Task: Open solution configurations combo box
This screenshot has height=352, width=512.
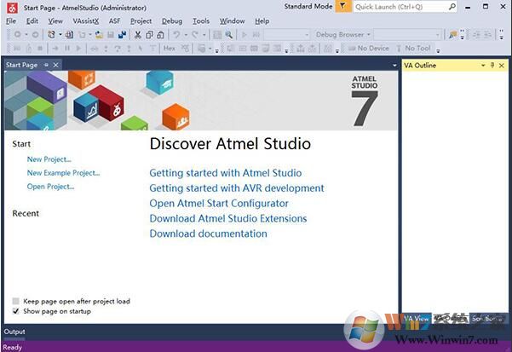Action: point(287,34)
